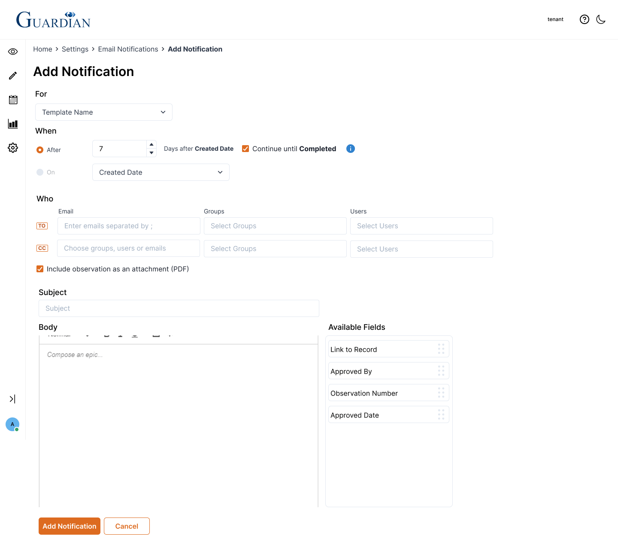Select the After radio button

40,150
